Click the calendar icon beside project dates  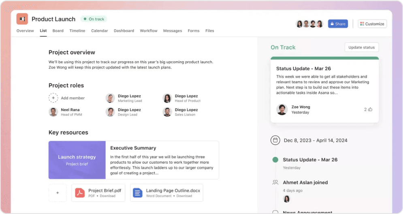pos(275,140)
